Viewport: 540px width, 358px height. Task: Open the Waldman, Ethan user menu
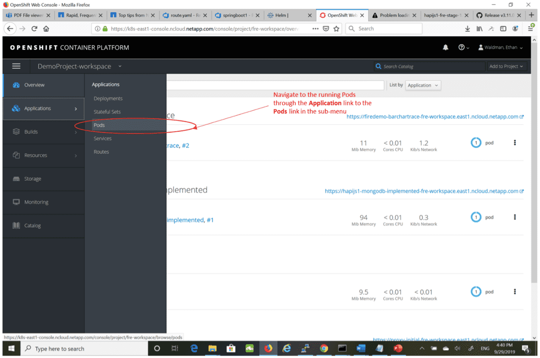tap(500, 48)
